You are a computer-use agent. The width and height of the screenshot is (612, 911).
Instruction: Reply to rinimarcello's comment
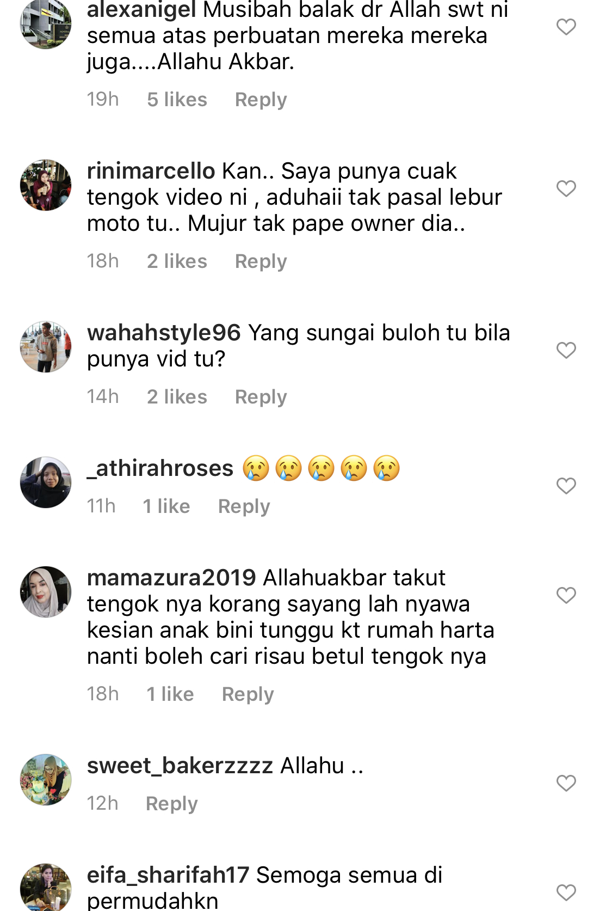261,261
